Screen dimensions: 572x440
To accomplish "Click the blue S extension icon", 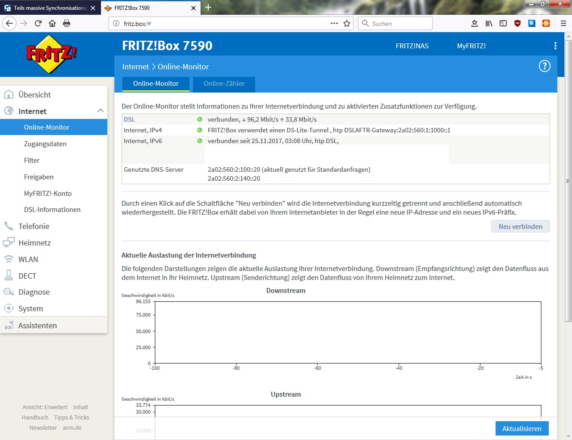I will point(532,23).
